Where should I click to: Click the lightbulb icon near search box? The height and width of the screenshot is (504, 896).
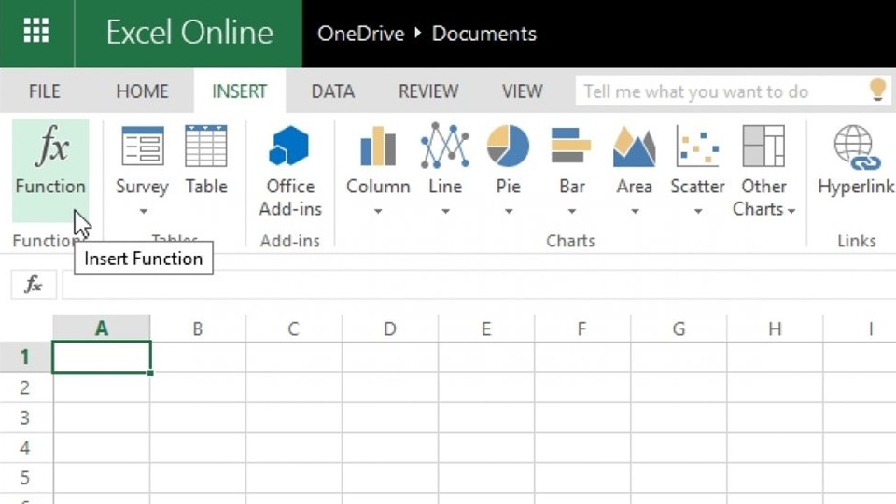(x=877, y=90)
